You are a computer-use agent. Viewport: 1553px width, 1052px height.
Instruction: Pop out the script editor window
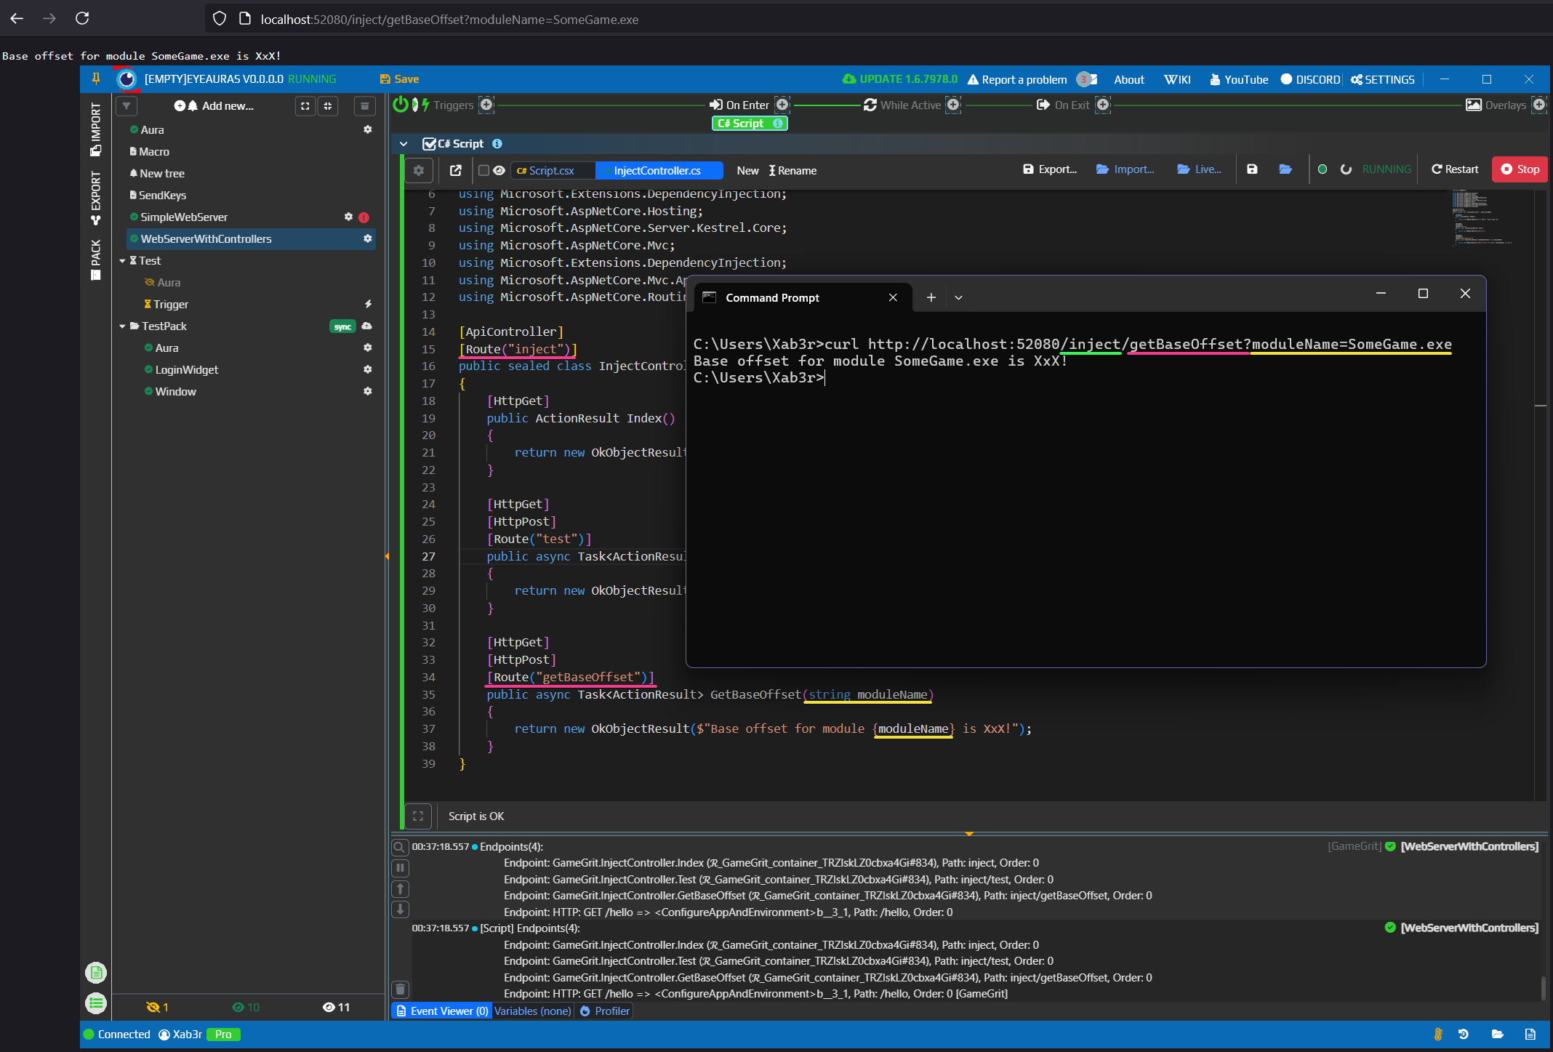pos(456,170)
